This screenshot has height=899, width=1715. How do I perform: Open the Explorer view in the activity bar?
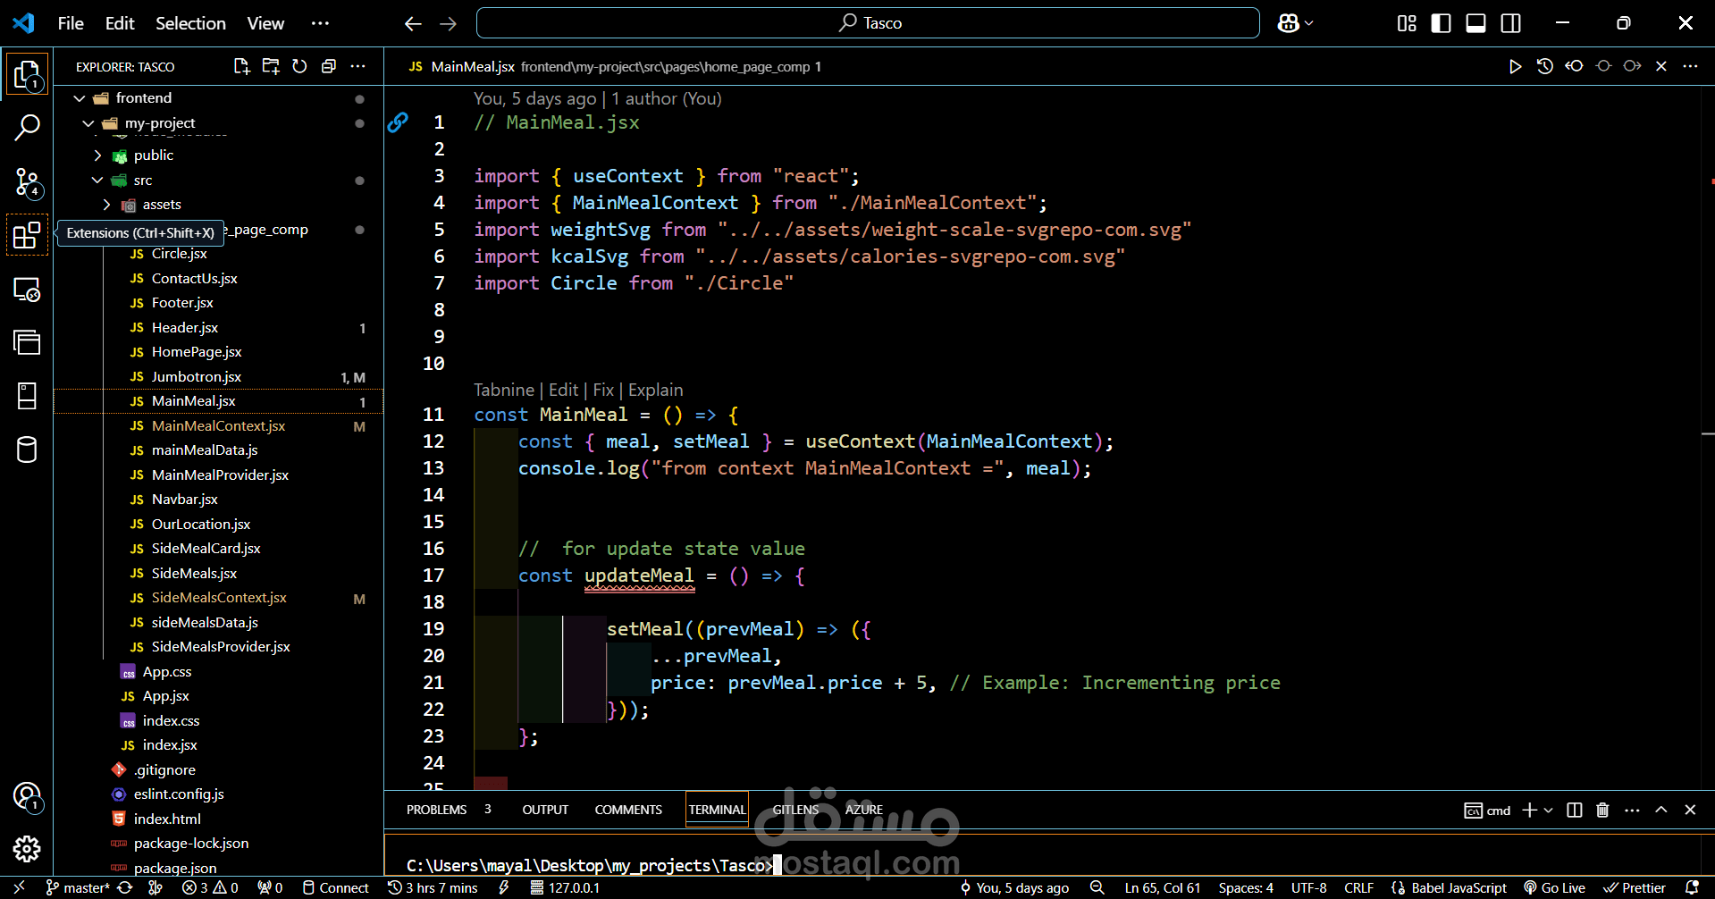click(27, 74)
